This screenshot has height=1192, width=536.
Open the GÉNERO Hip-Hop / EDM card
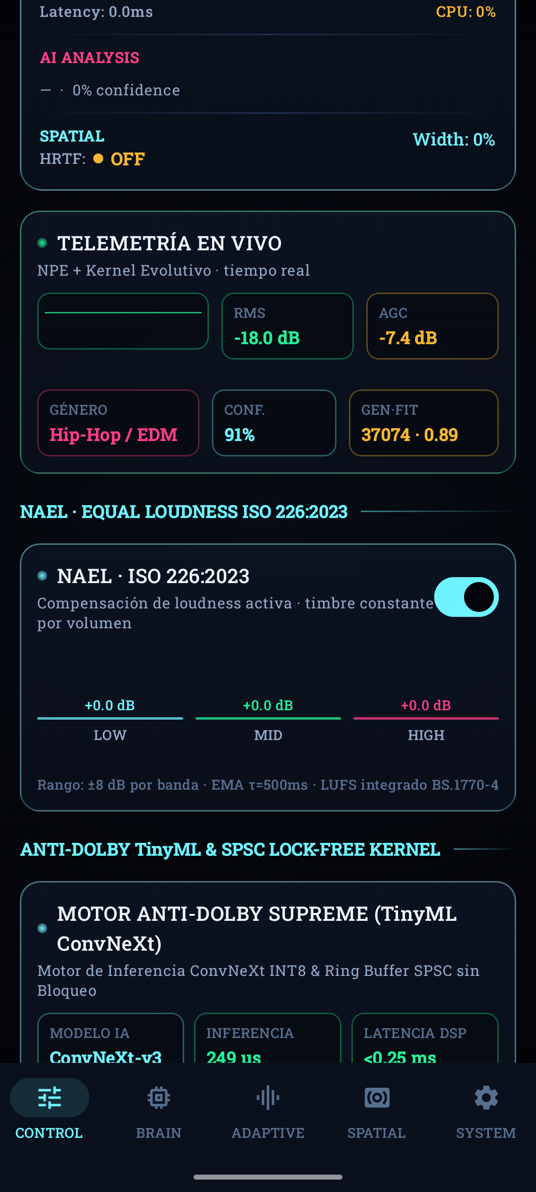click(119, 423)
